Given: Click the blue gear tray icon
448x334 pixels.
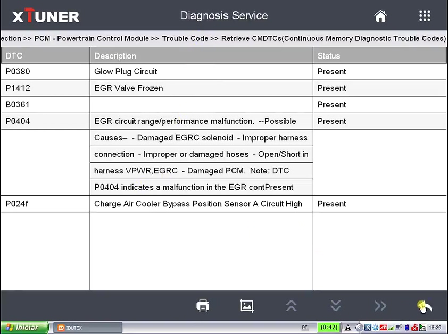Looking at the screenshot, I should 376,328.
